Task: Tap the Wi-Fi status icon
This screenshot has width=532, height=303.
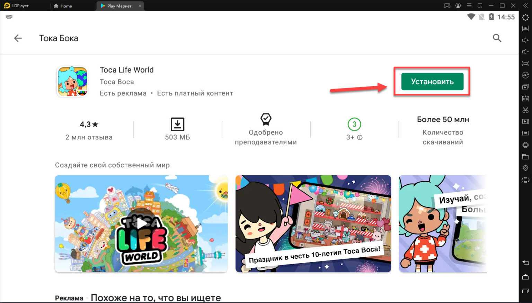Action: click(471, 17)
